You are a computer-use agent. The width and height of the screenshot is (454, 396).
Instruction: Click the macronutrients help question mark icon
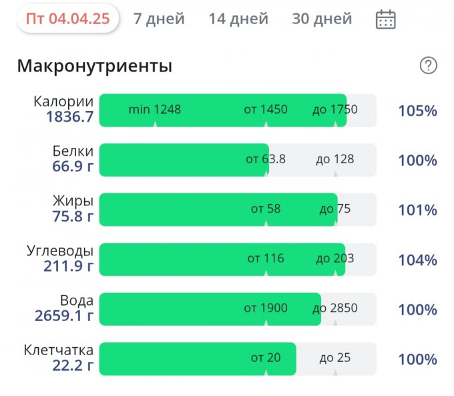click(x=428, y=66)
